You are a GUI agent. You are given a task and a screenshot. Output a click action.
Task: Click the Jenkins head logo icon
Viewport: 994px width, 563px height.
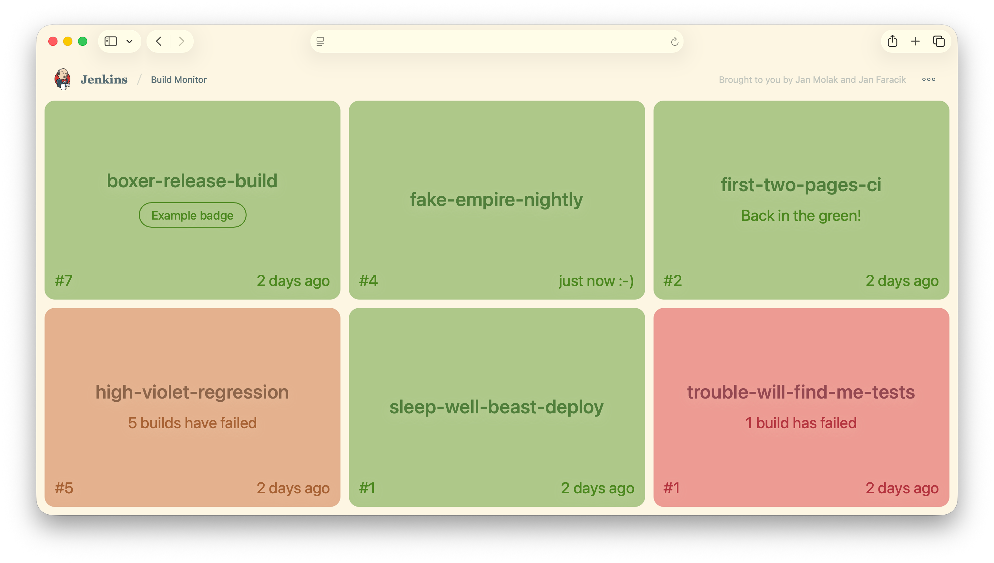tap(63, 79)
